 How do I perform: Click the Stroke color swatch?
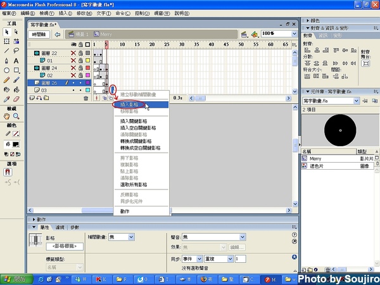[x=16, y=134]
